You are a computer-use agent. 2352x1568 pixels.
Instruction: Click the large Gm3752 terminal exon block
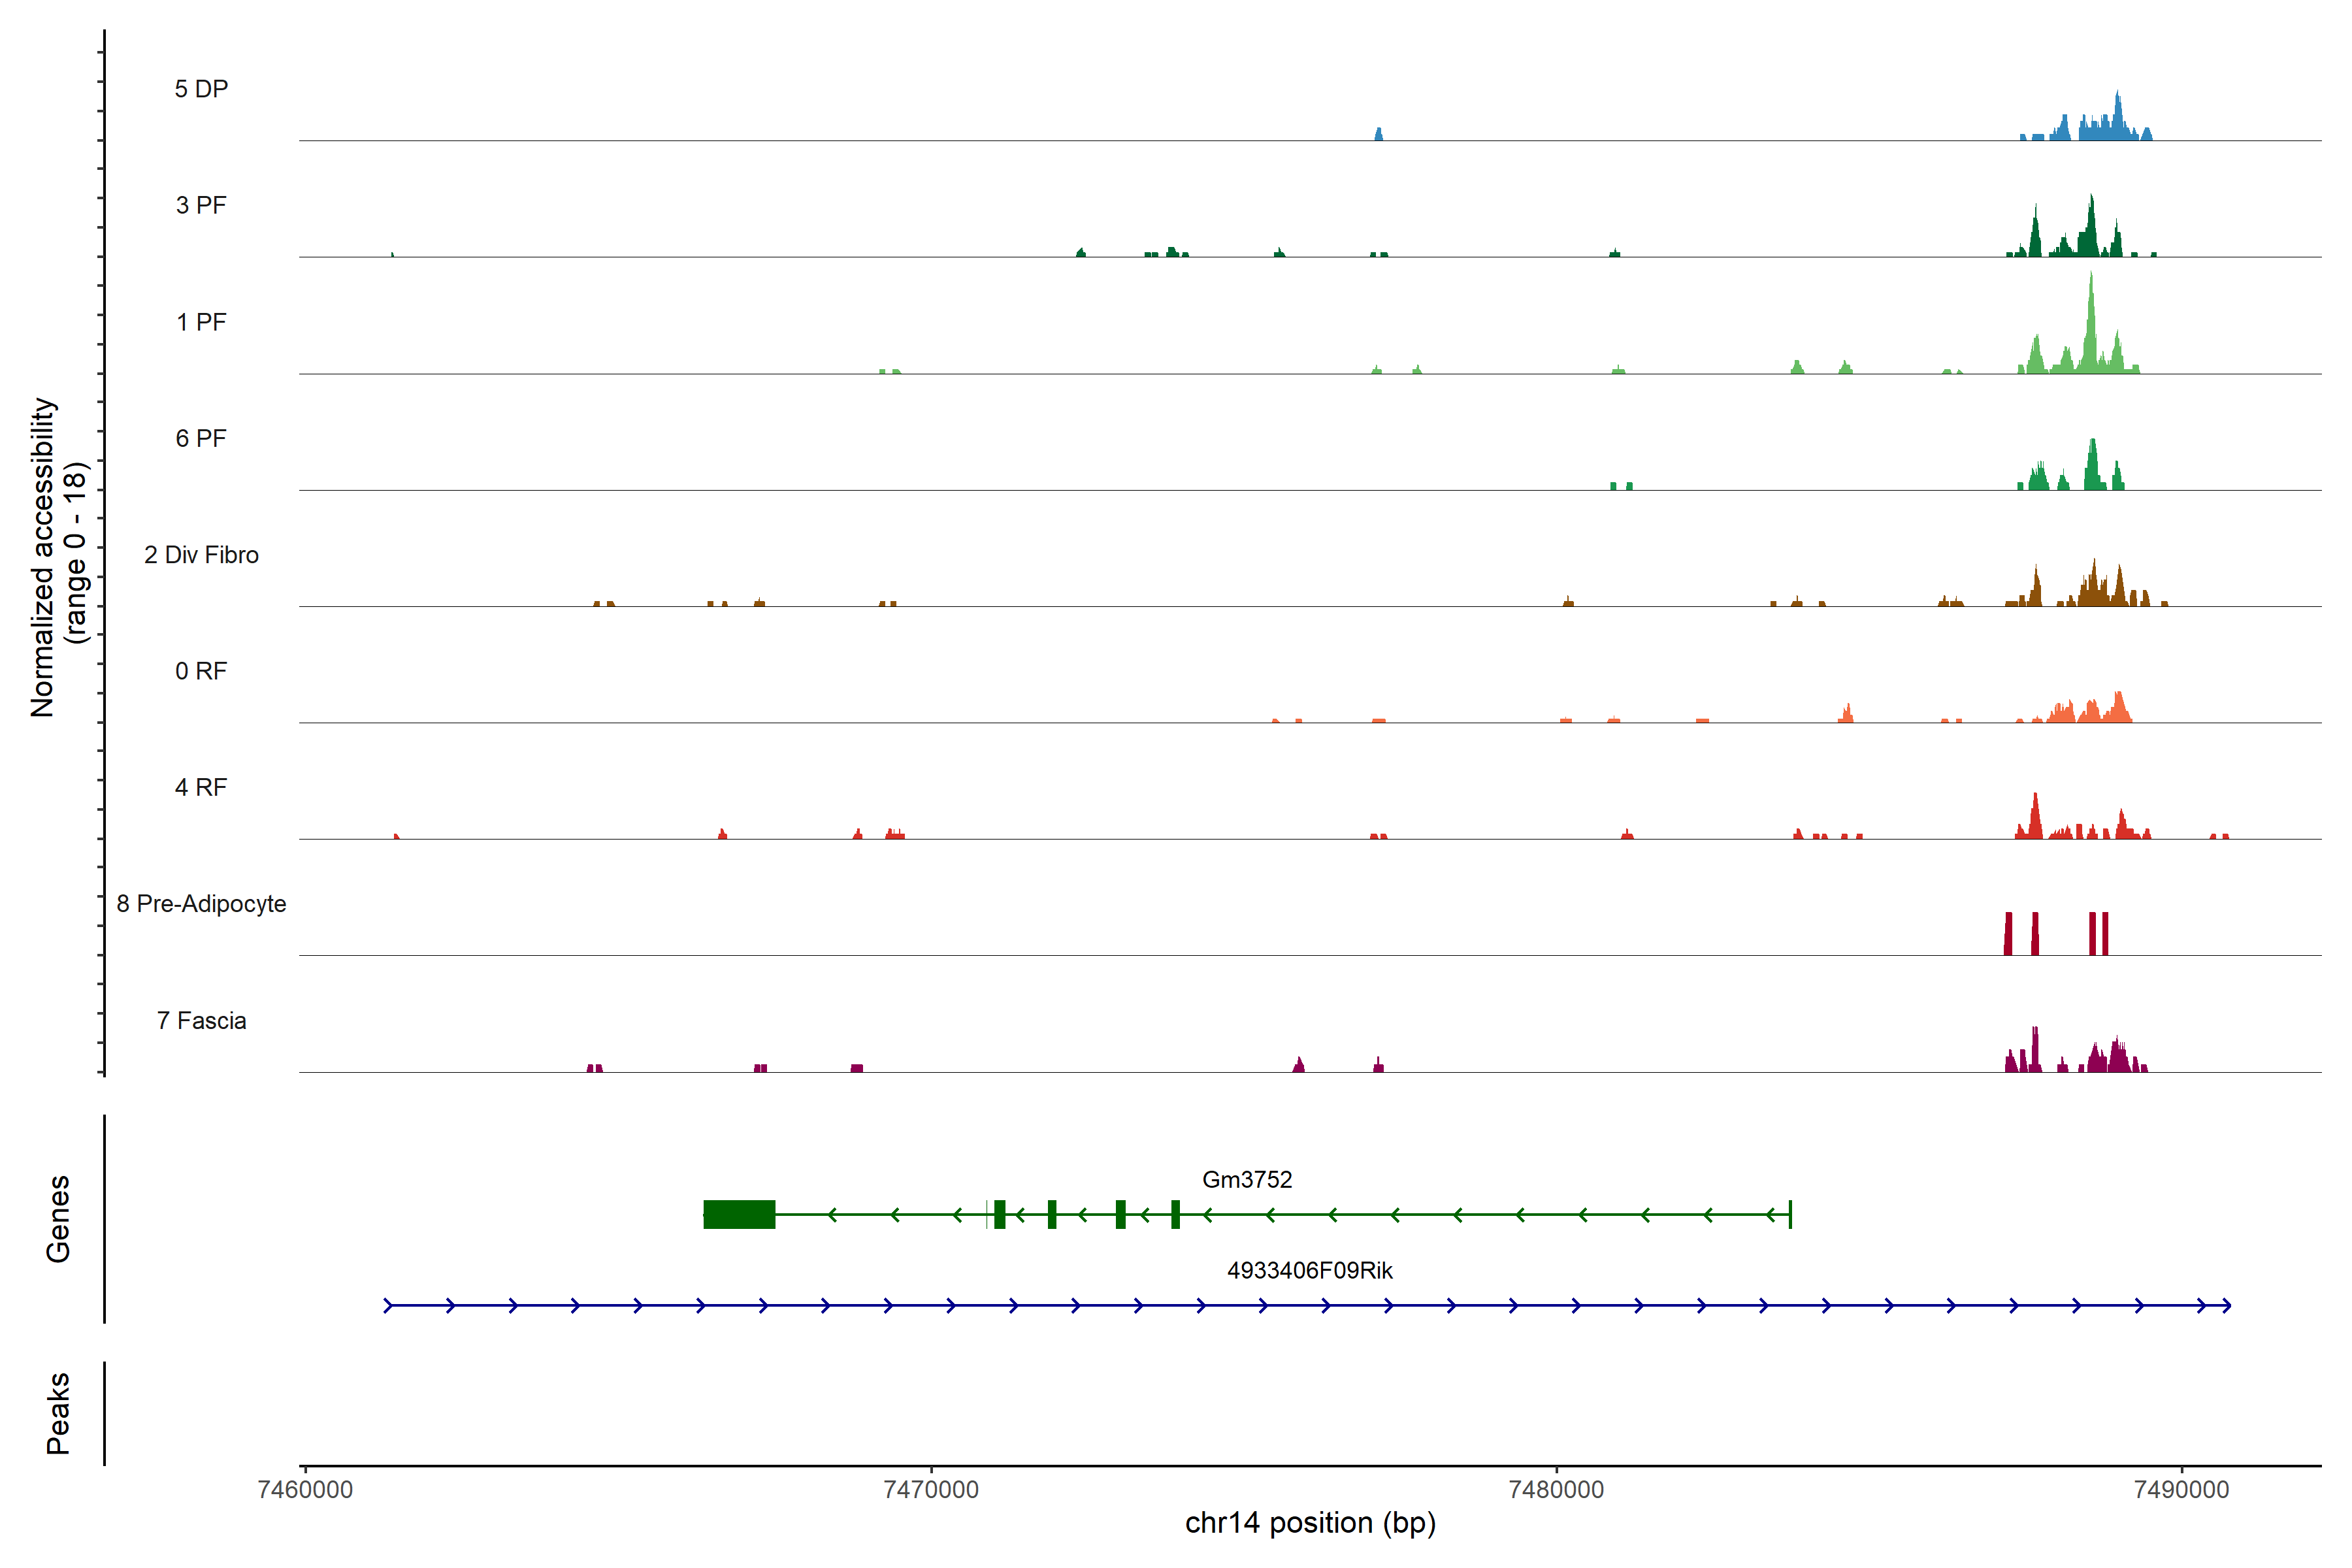point(739,1214)
